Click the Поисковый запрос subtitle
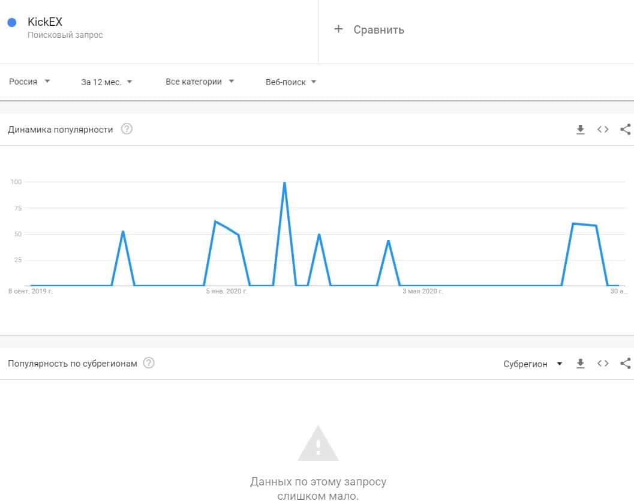Viewport: 634px width, 501px height. tap(65, 35)
